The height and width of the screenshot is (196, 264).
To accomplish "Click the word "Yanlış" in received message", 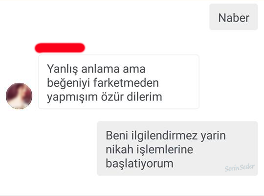I will click(x=63, y=69).
